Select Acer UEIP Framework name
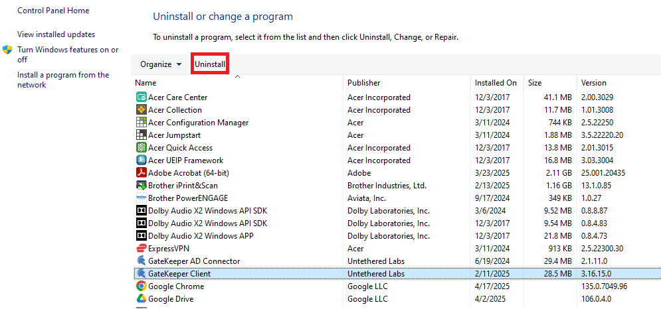This screenshot has width=661, height=309. 186,160
